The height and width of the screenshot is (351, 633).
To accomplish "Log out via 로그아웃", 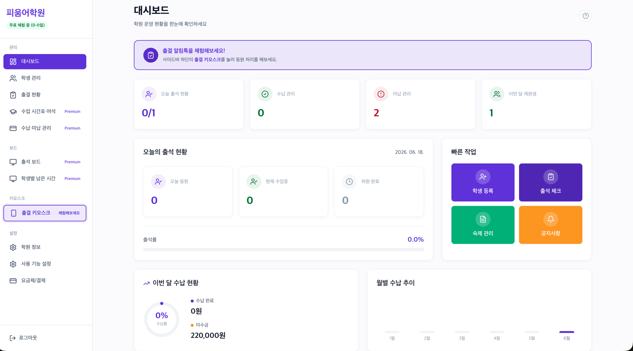I will click(24, 338).
